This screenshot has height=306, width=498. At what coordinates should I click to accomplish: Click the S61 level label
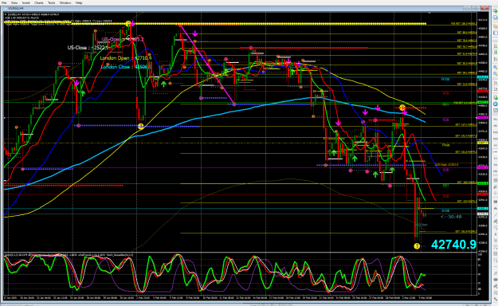(x=445, y=186)
